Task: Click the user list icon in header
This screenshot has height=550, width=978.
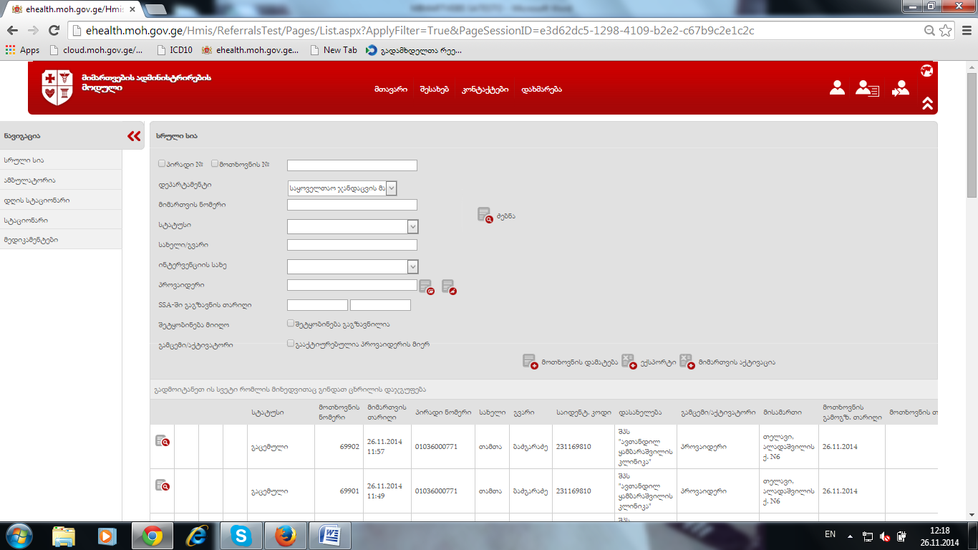Action: tap(867, 88)
